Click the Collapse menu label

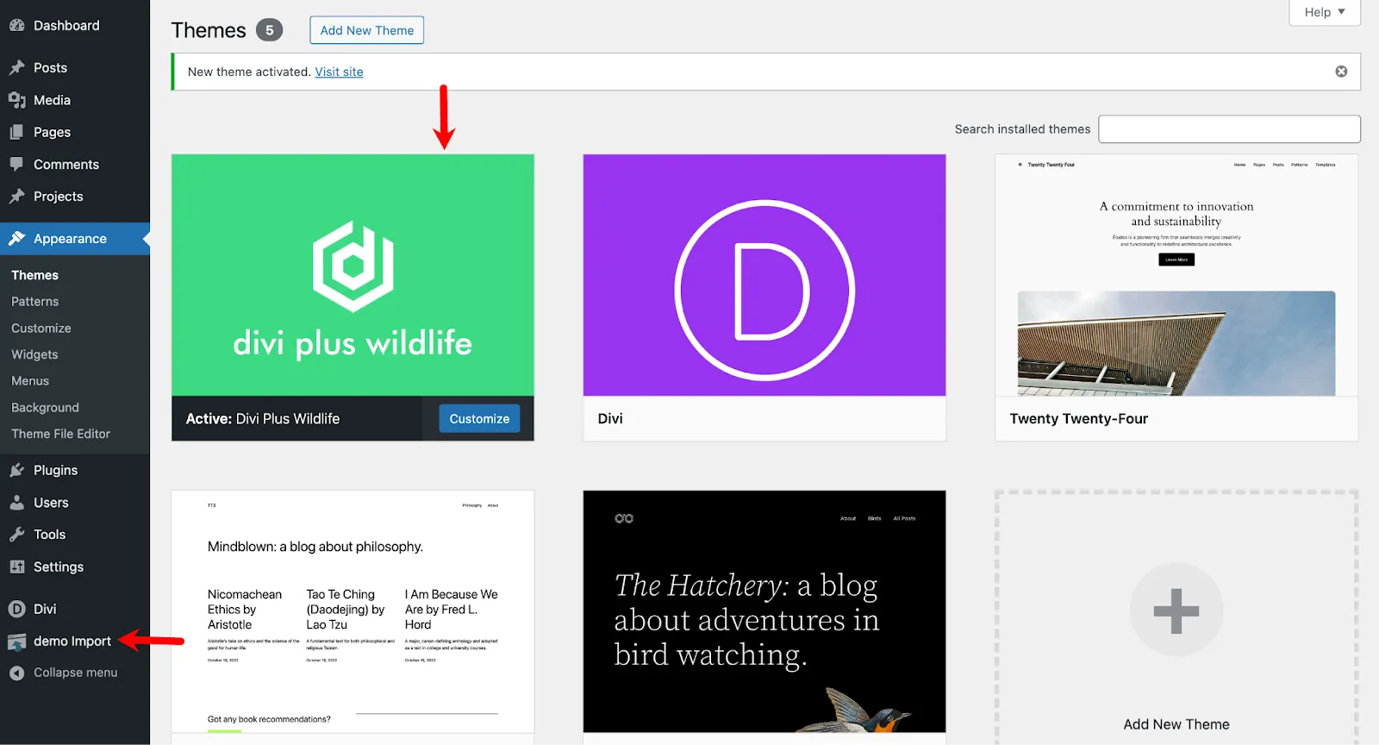(75, 673)
